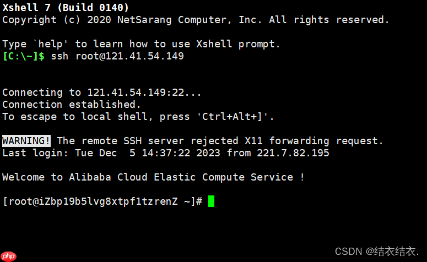427x262 pixels.
Task: Click the Connecting to 121.41.54.149:22 line
Action: click(x=102, y=92)
